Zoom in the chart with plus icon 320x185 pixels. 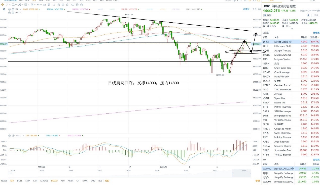[259, 9]
